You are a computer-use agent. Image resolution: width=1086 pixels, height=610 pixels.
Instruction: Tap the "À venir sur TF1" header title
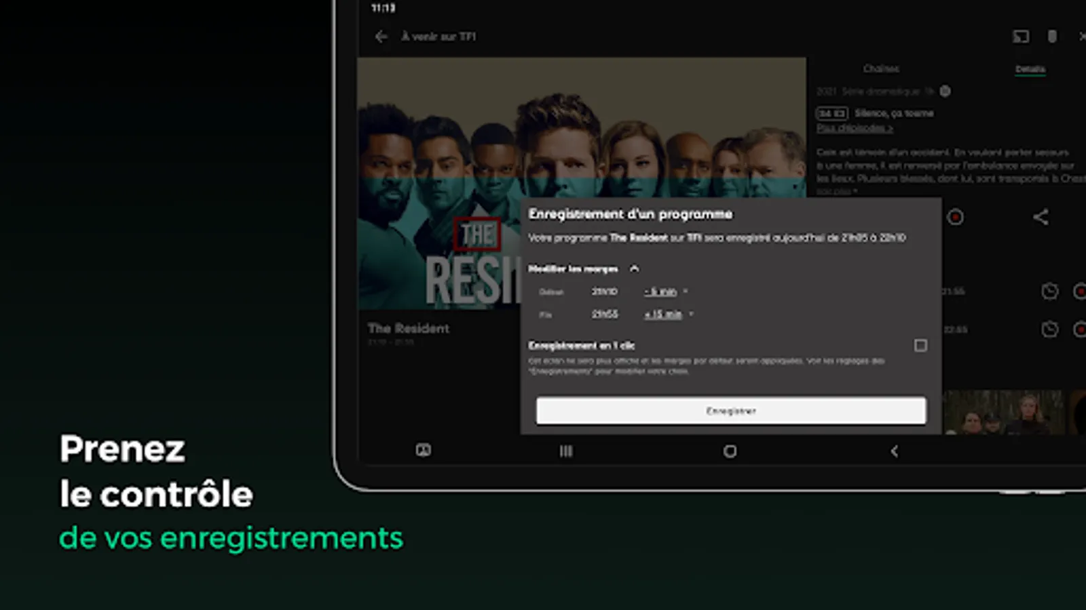pos(438,37)
